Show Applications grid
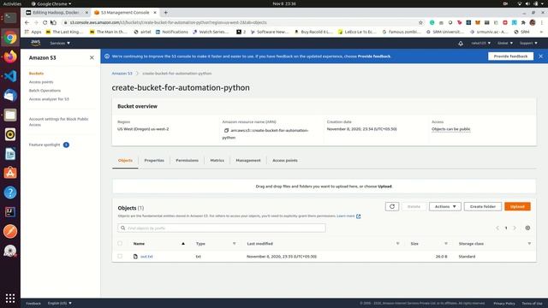Viewport: 548px width, 308px height. (10, 298)
